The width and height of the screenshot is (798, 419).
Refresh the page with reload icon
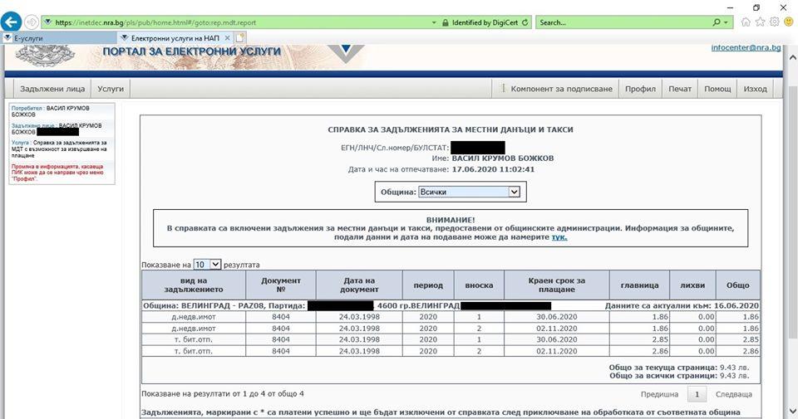[x=525, y=22]
